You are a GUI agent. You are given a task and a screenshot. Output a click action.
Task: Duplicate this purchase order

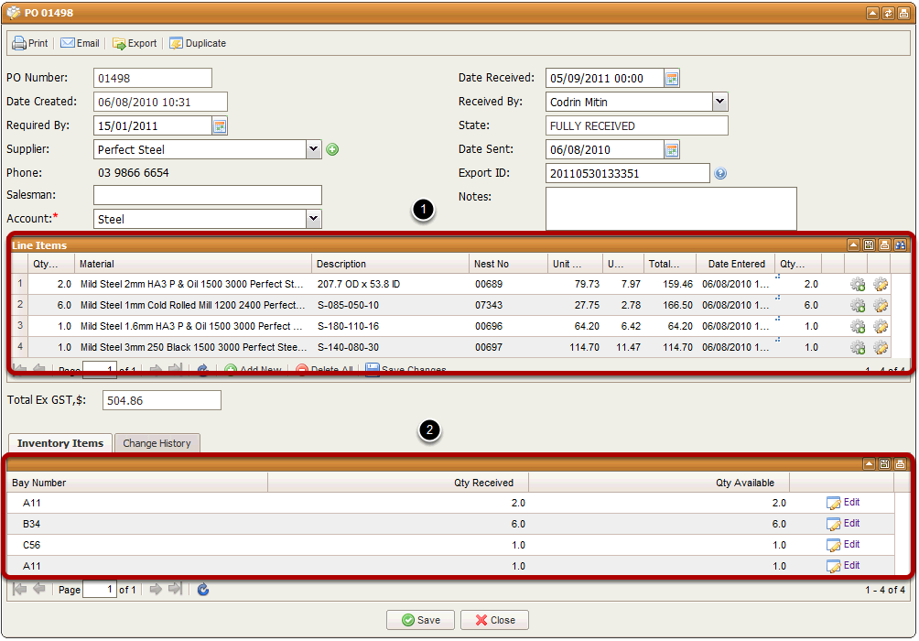pos(197,43)
